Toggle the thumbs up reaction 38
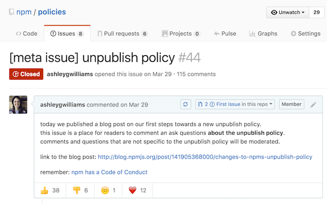Viewport: 327px width, 204px height. (50, 190)
